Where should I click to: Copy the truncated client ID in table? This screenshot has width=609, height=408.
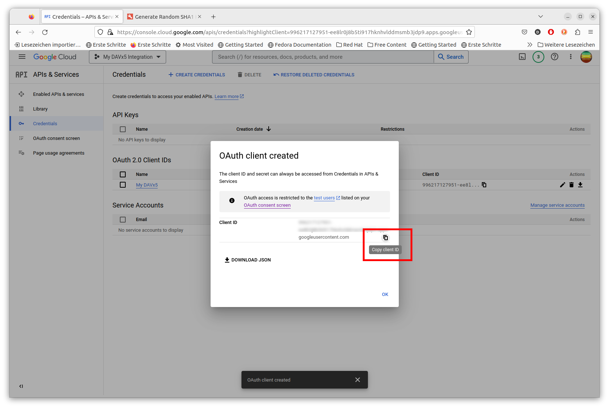[484, 185]
